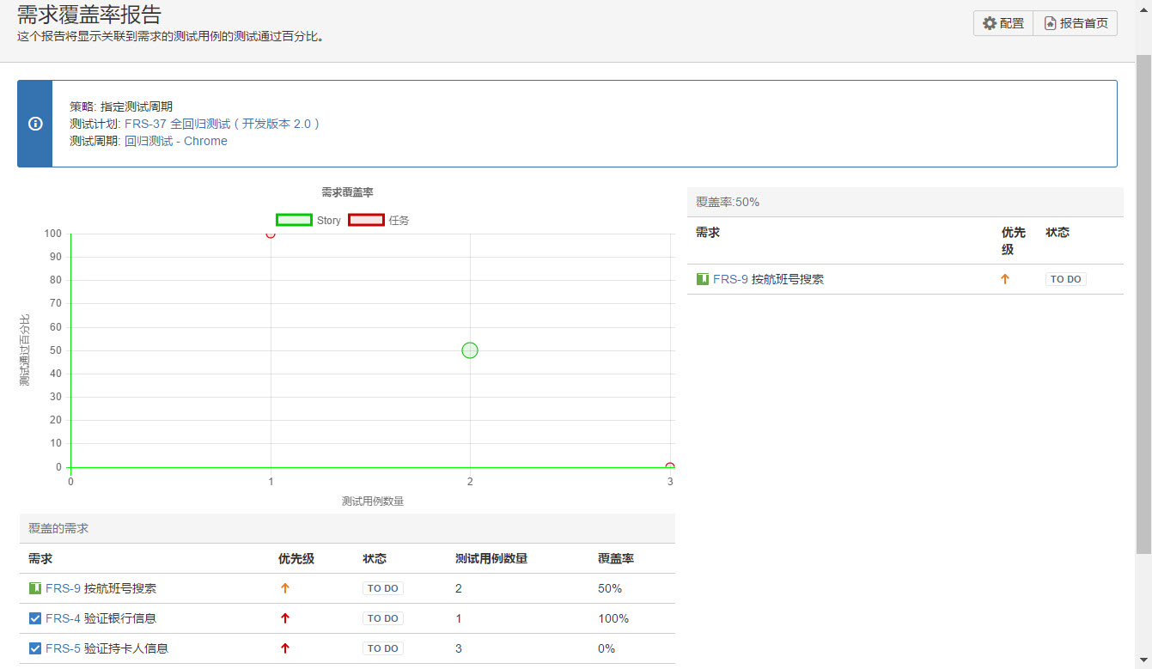This screenshot has width=1152, height=669.
Task: Click red priority arrow in FRS-5 row
Action: pos(285,648)
